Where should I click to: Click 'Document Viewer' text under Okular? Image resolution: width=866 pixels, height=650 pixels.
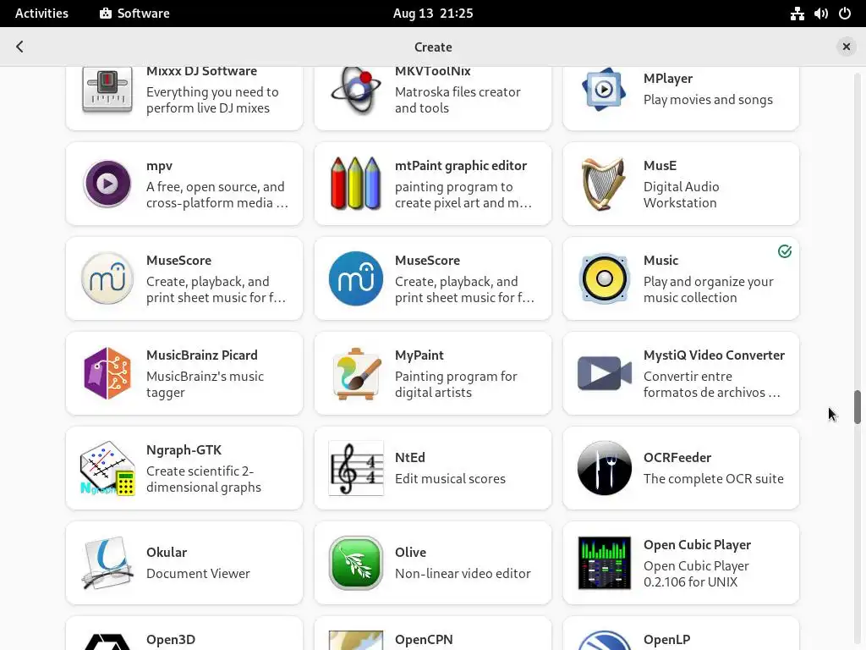[198, 574]
